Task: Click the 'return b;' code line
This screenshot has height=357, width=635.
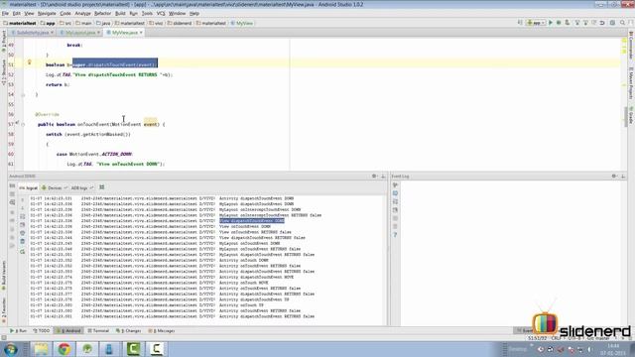Action: point(58,84)
